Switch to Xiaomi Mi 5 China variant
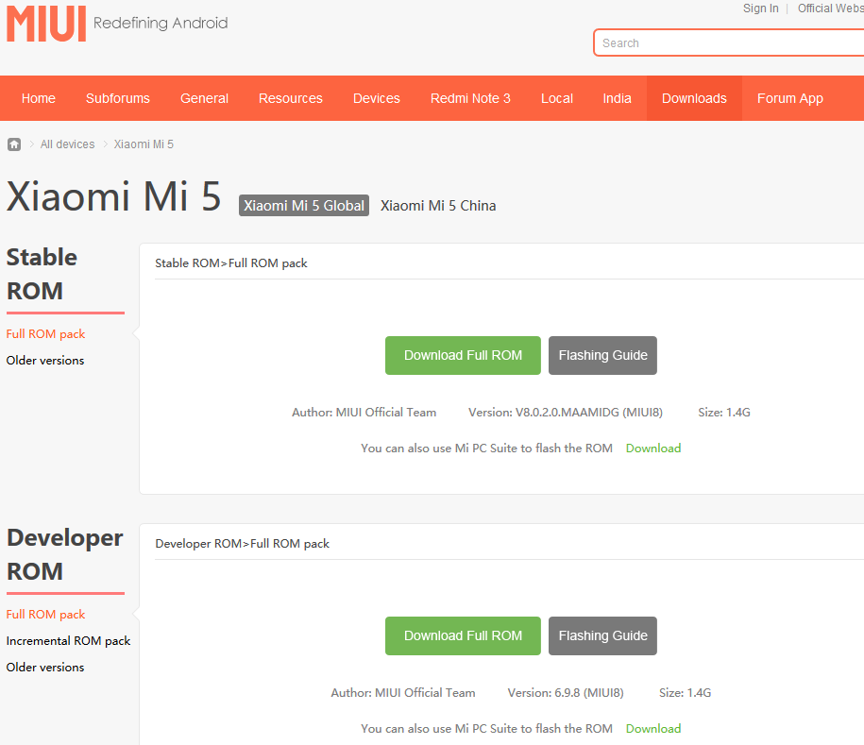Image resolution: width=864 pixels, height=745 pixels. pyautogui.click(x=438, y=206)
